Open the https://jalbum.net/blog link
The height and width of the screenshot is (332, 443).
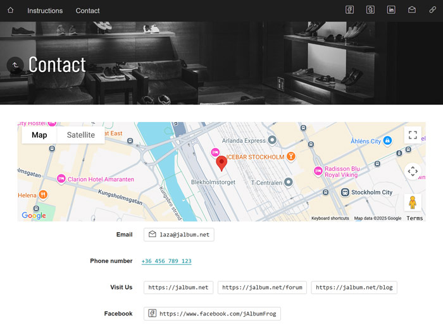pyautogui.click(x=354, y=288)
